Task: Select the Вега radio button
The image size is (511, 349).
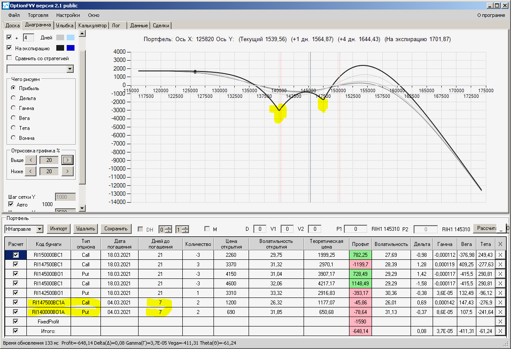Action: click(x=13, y=118)
